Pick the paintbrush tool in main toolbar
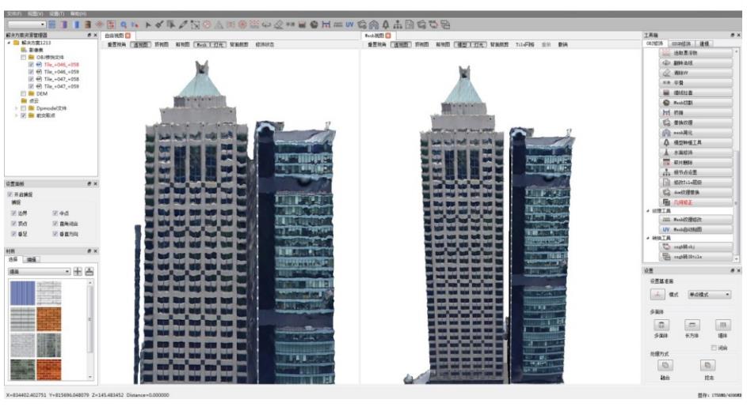 pyautogui.click(x=159, y=24)
